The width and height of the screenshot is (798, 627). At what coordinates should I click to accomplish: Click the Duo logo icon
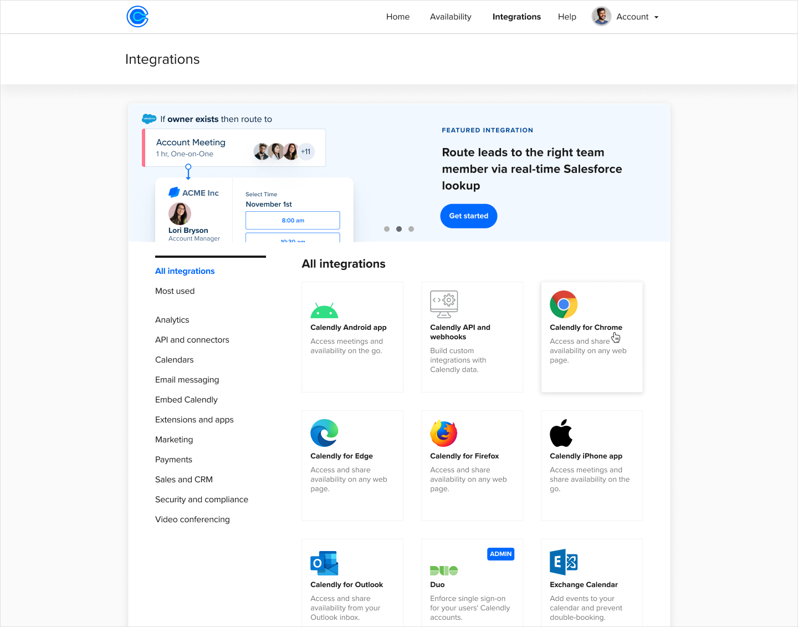(444, 570)
